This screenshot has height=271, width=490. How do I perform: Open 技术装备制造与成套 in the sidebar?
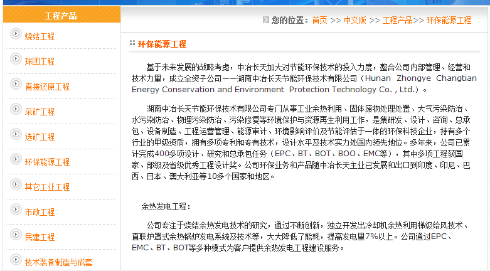(x=59, y=262)
